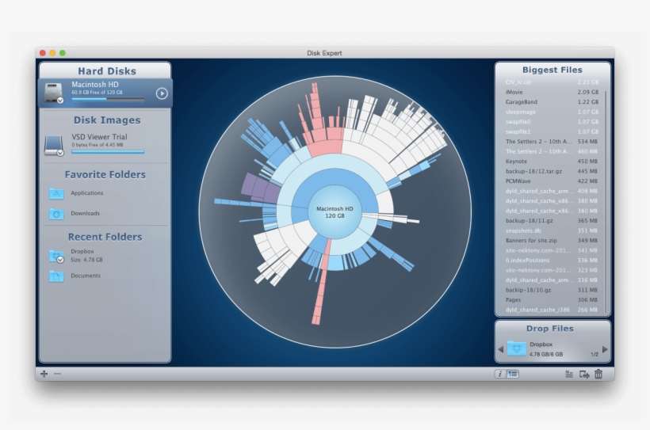Select GarageBand in Biggest Files list
The height and width of the screenshot is (430, 650).
coord(552,102)
